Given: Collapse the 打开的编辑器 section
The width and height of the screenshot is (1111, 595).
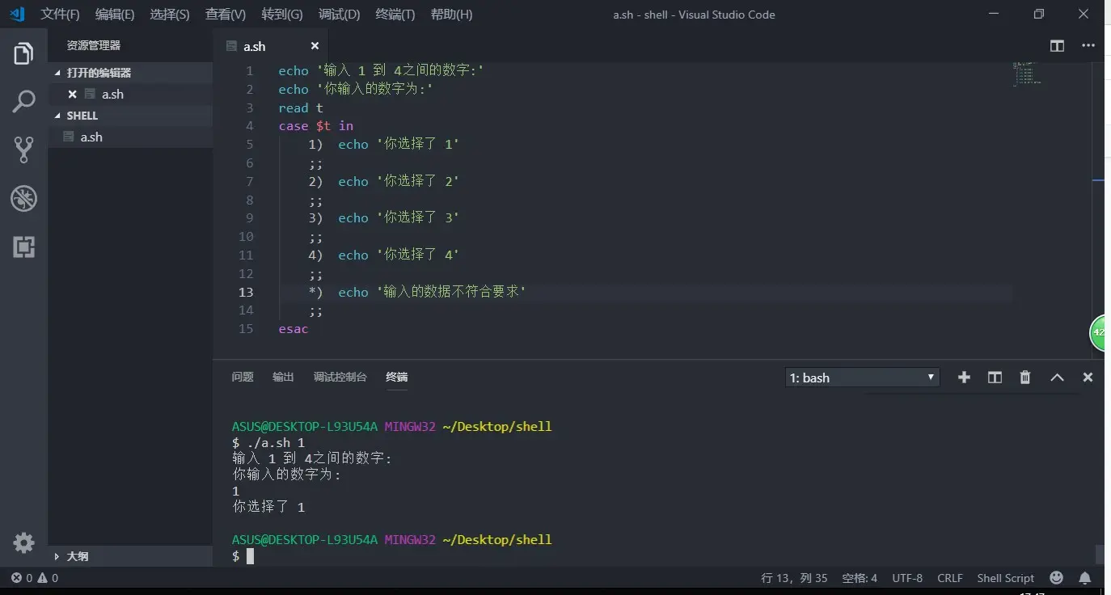Looking at the screenshot, I should pos(130,72).
